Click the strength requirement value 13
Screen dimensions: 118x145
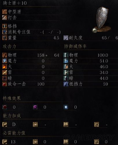(13, 142)
